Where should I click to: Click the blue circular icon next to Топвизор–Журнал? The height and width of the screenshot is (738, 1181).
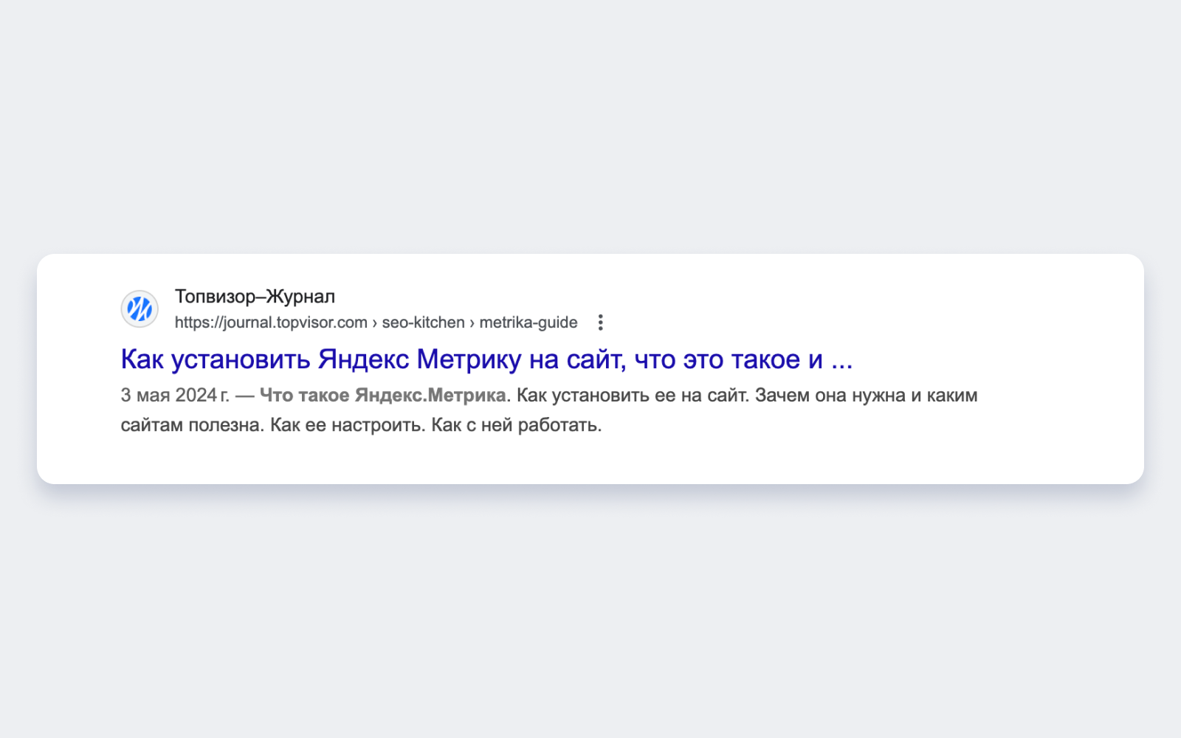click(140, 308)
